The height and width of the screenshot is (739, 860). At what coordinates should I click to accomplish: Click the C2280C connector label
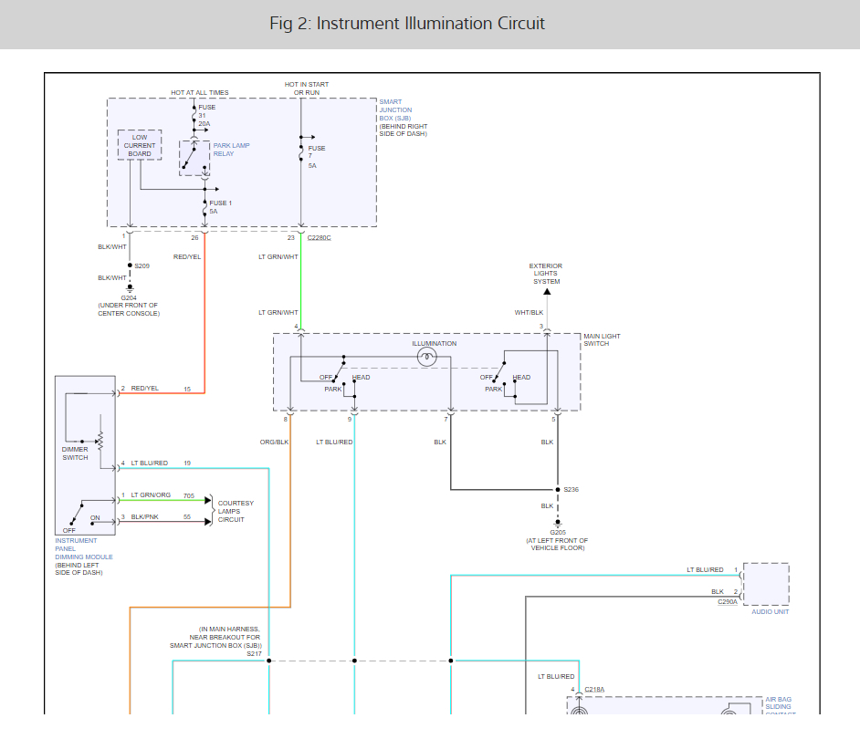pos(319,237)
